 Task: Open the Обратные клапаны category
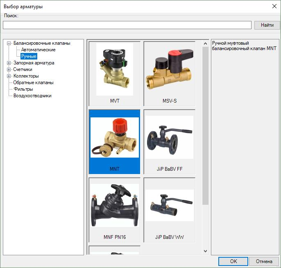33,82
